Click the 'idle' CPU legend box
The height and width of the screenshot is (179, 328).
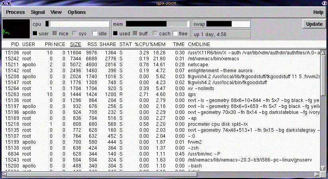coord(95,34)
